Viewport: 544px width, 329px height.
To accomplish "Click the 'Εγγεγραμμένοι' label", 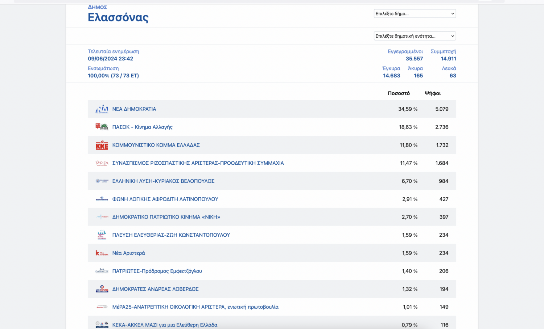I will coord(405,51).
